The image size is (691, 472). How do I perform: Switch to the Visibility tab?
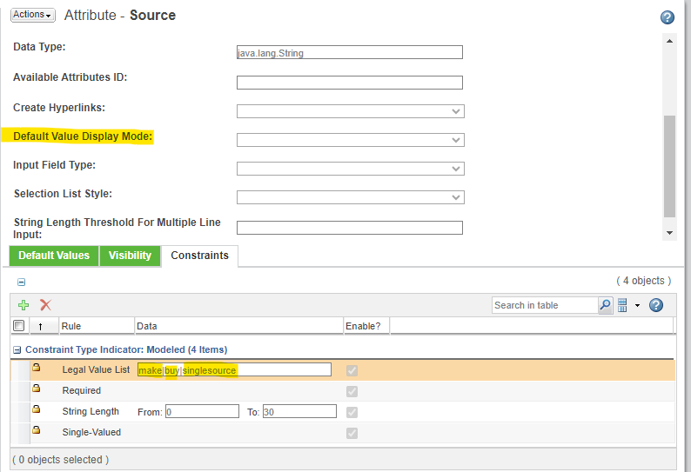(x=130, y=256)
